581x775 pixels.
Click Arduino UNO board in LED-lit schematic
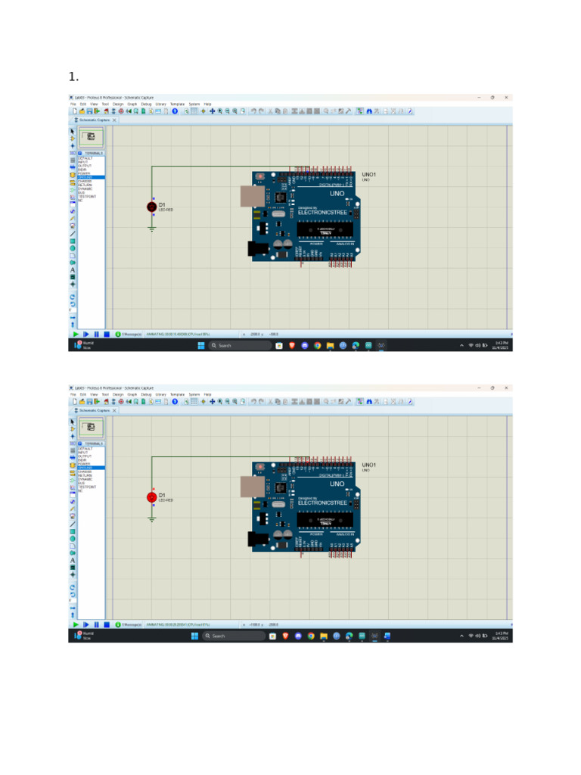(x=303, y=506)
